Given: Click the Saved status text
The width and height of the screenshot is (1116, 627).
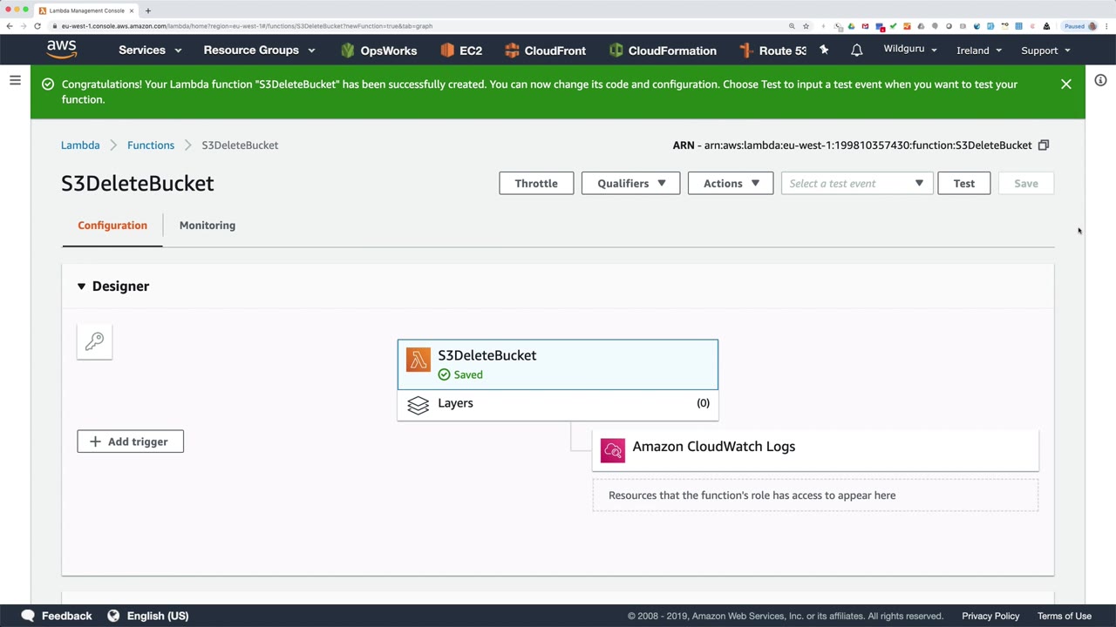Looking at the screenshot, I should click(468, 374).
